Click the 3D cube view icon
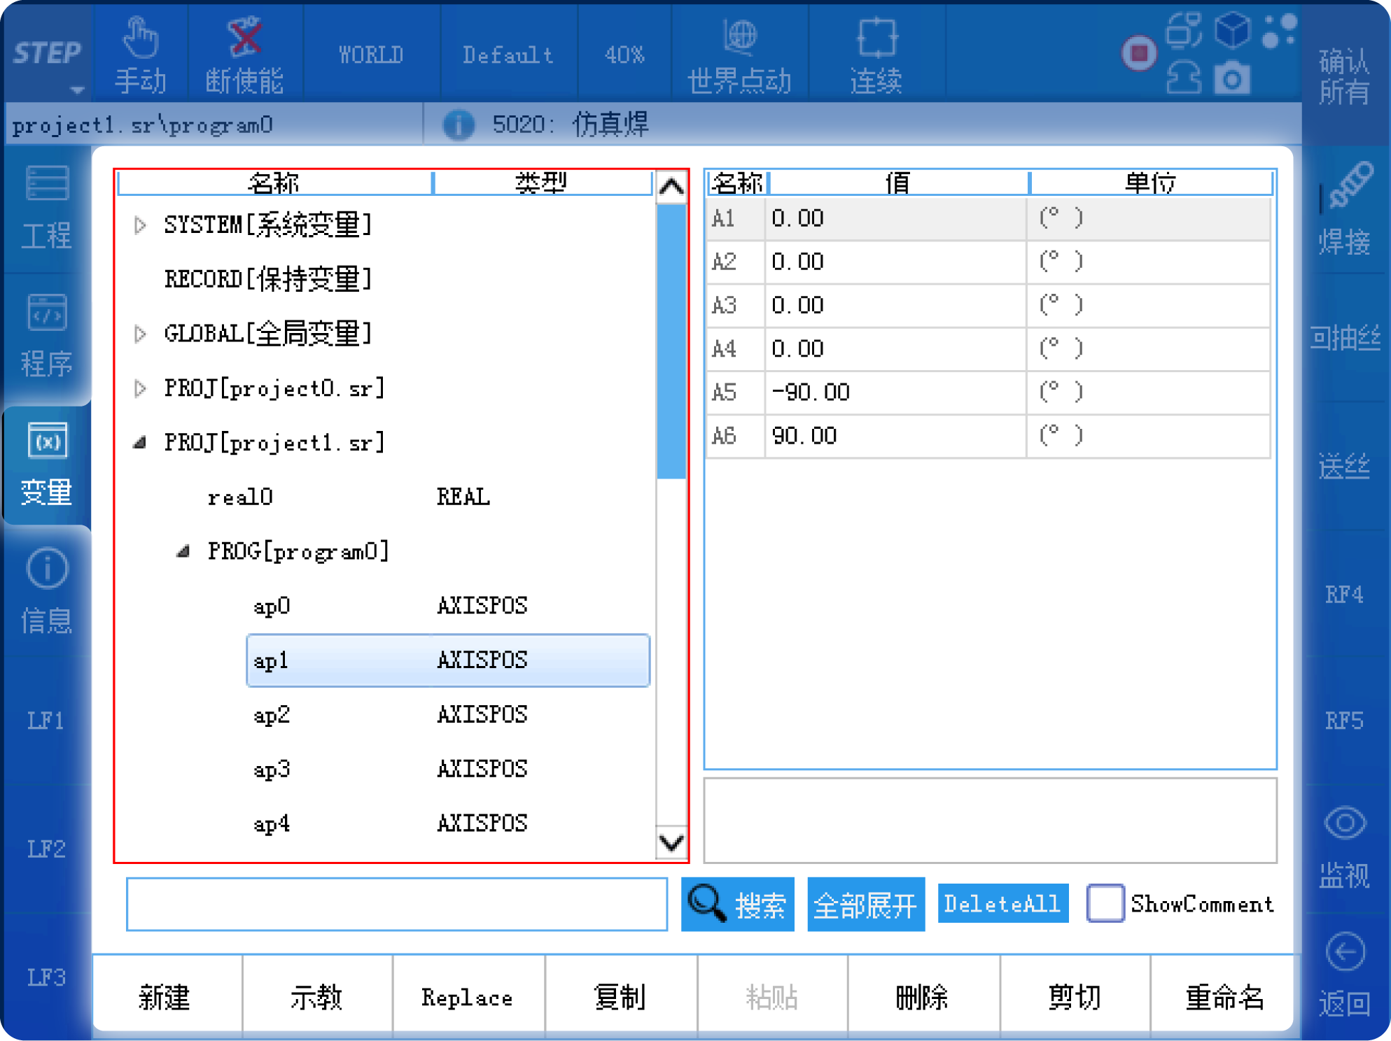This screenshot has width=1391, height=1041. click(x=1233, y=31)
